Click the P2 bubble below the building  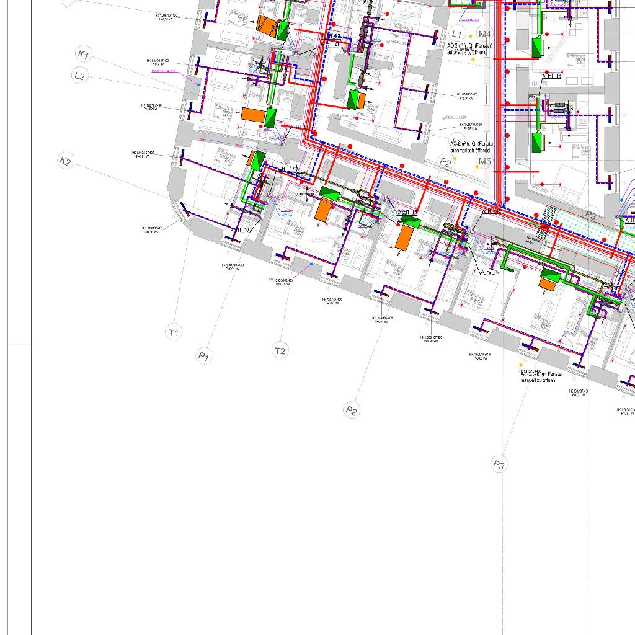[352, 410]
